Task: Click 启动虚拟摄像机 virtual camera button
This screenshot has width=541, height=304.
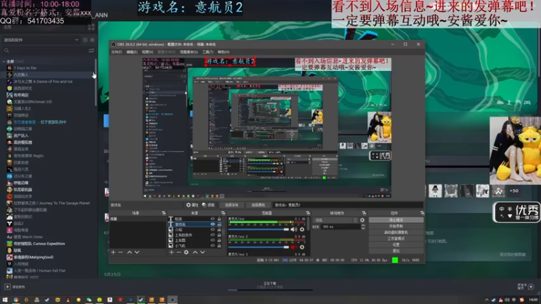Action: 396,232
